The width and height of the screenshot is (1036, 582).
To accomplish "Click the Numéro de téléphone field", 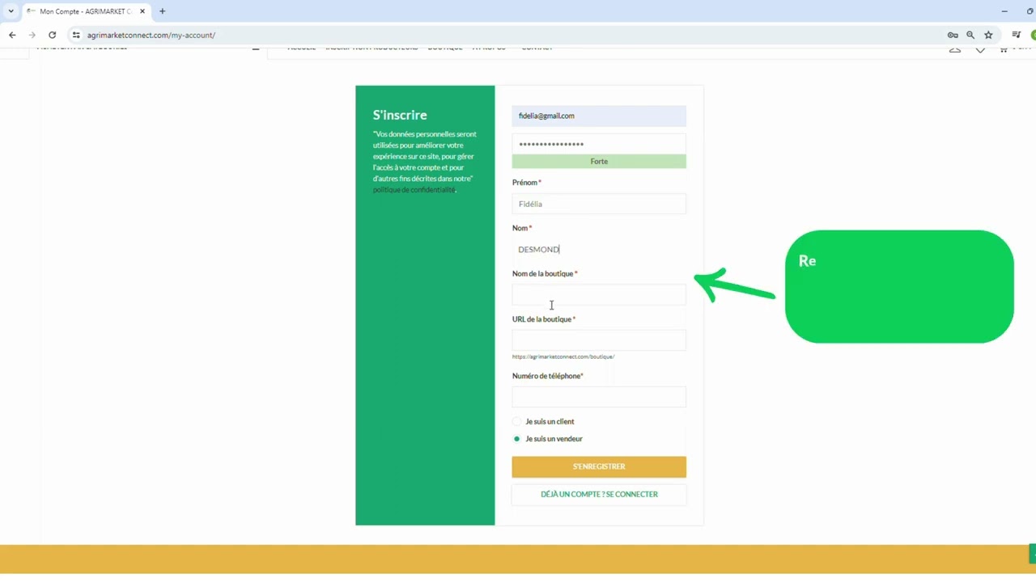I will (599, 397).
